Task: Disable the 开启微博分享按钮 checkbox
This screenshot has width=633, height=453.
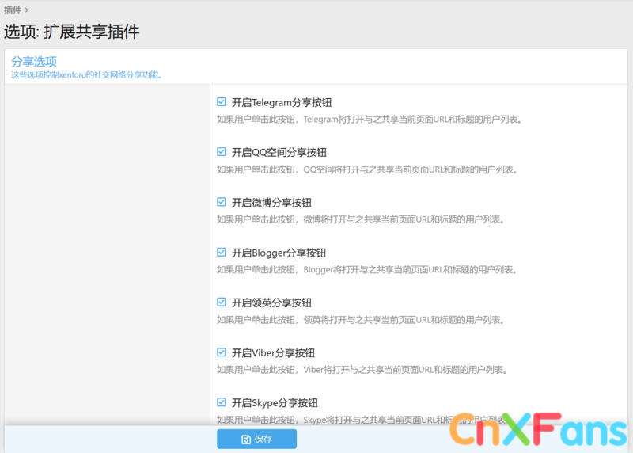Action: click(x=222, y=202)
